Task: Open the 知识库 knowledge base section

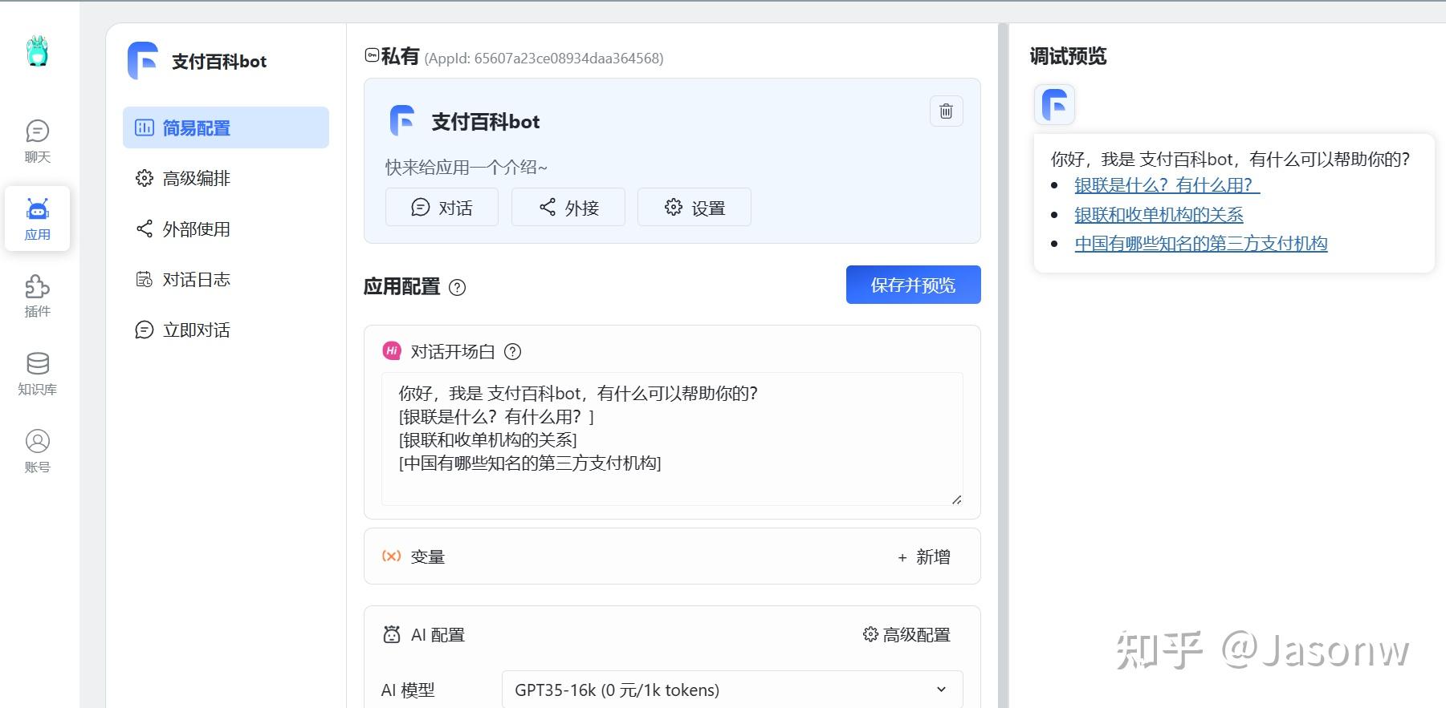Action: [x=38, y=374]
